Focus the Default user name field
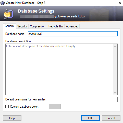The image size is (123, 123). coord(83,99)
